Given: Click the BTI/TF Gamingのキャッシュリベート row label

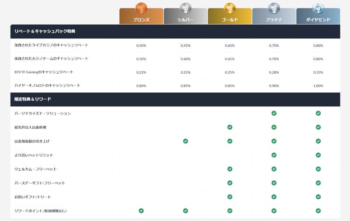Looking at the screenshot, I should 44,72.
